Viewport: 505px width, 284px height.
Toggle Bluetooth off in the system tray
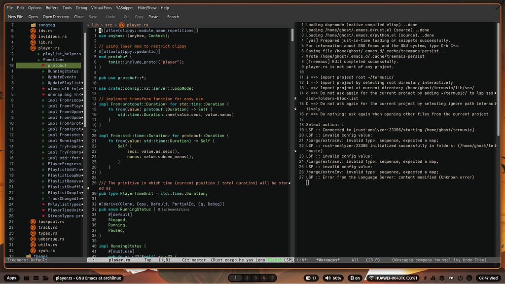click(355, 278)
